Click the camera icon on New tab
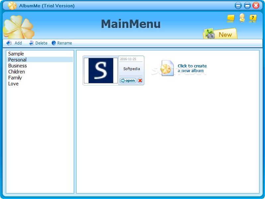This screenshot has height=199, width=265. click(209, 33)
